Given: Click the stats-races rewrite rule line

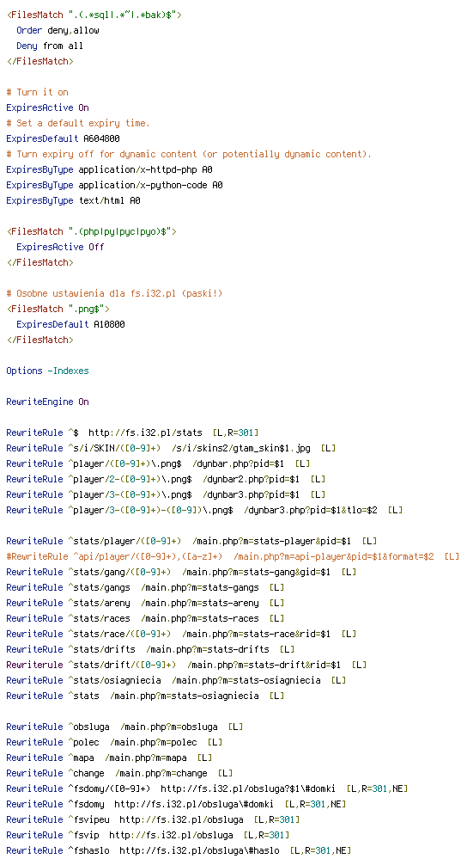Looking at the screenshot, I should click(145, 618).
